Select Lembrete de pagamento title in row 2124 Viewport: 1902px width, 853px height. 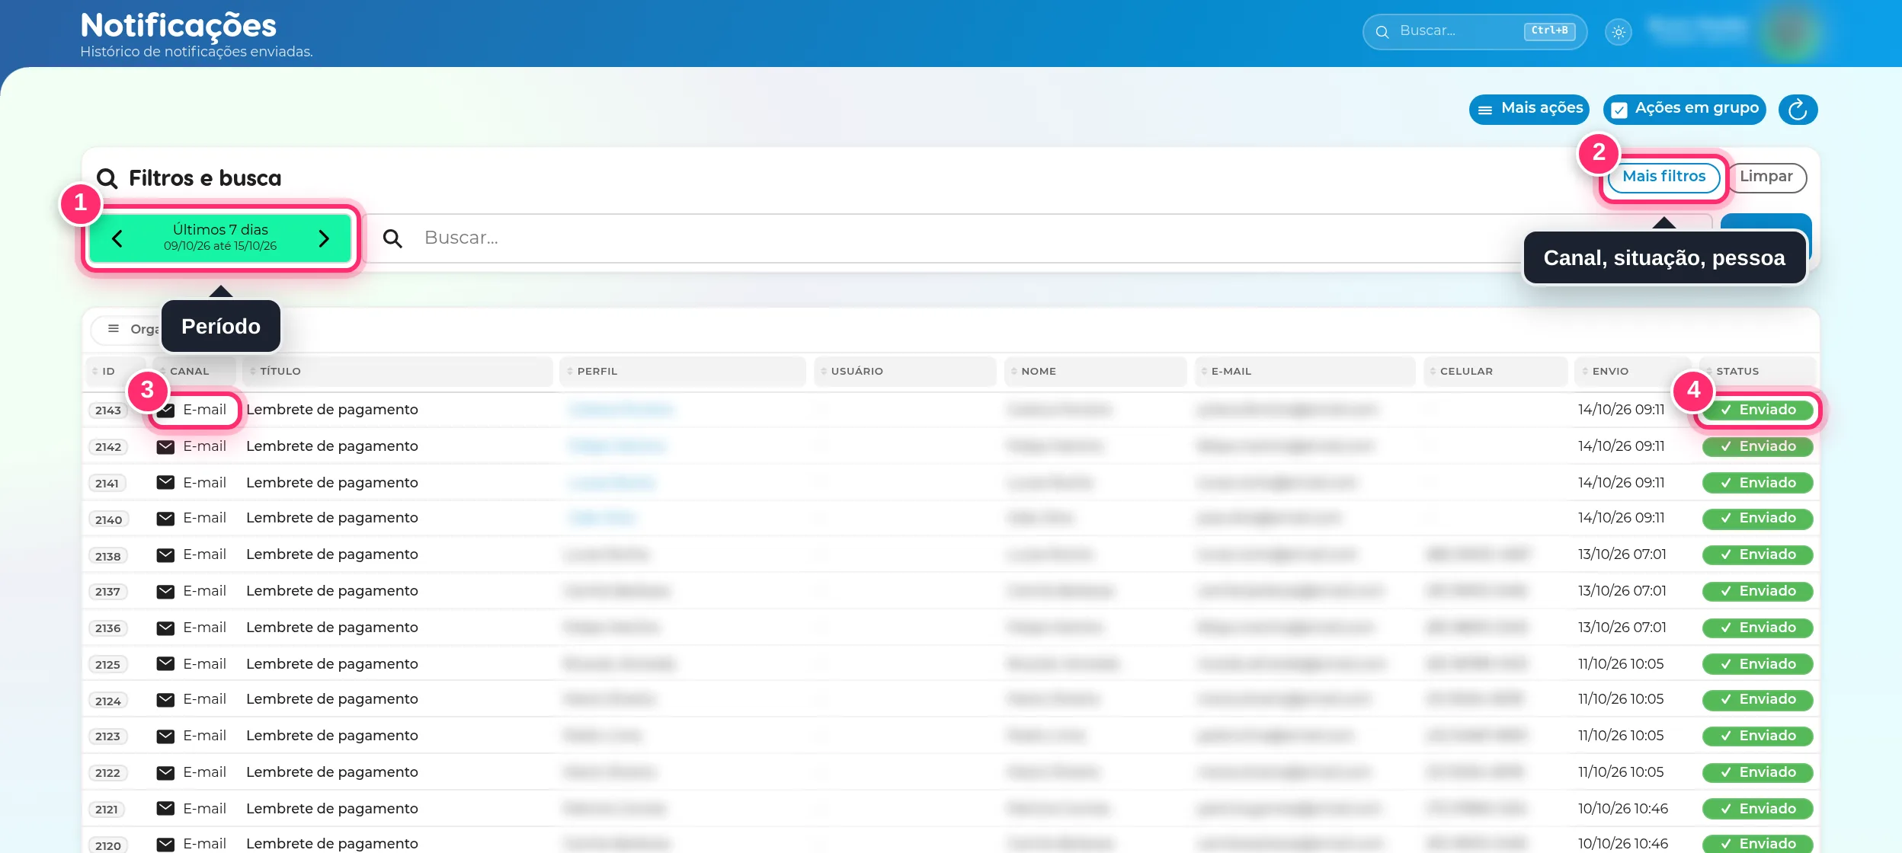click(x=332, y=699)
